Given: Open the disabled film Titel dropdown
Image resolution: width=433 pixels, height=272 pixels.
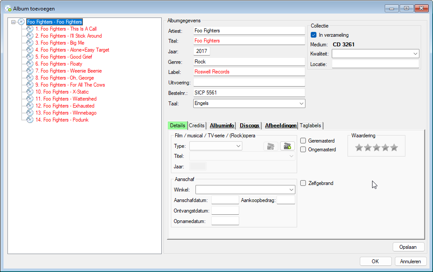Looking at the screenshot, I should point(291,156).
